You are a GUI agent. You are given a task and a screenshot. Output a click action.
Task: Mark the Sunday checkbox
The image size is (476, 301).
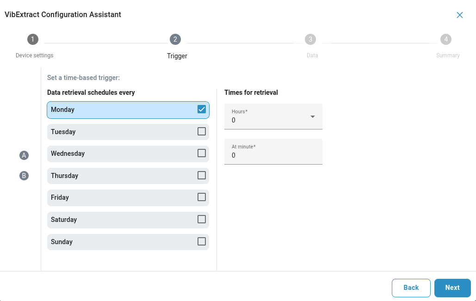pos(202,241)
